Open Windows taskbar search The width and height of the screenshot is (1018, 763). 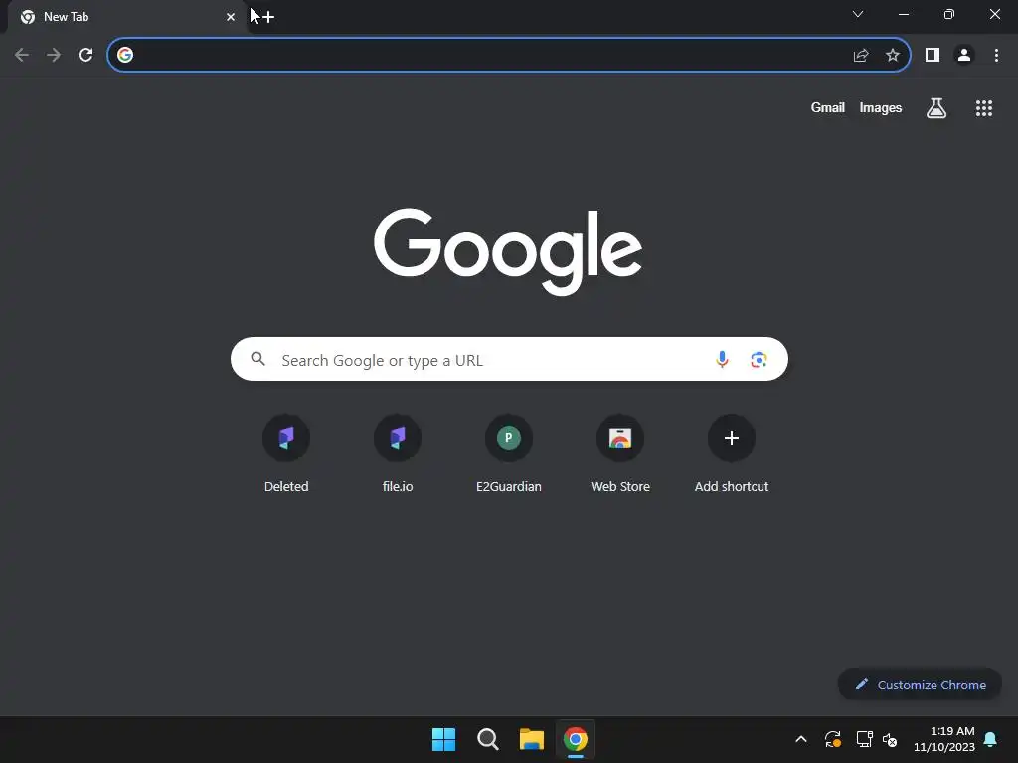pos(487,739)
